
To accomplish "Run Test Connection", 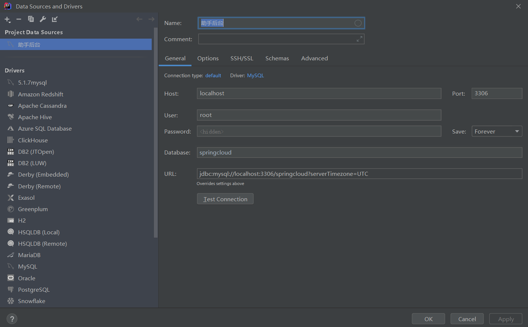I will tap(225, 199).
